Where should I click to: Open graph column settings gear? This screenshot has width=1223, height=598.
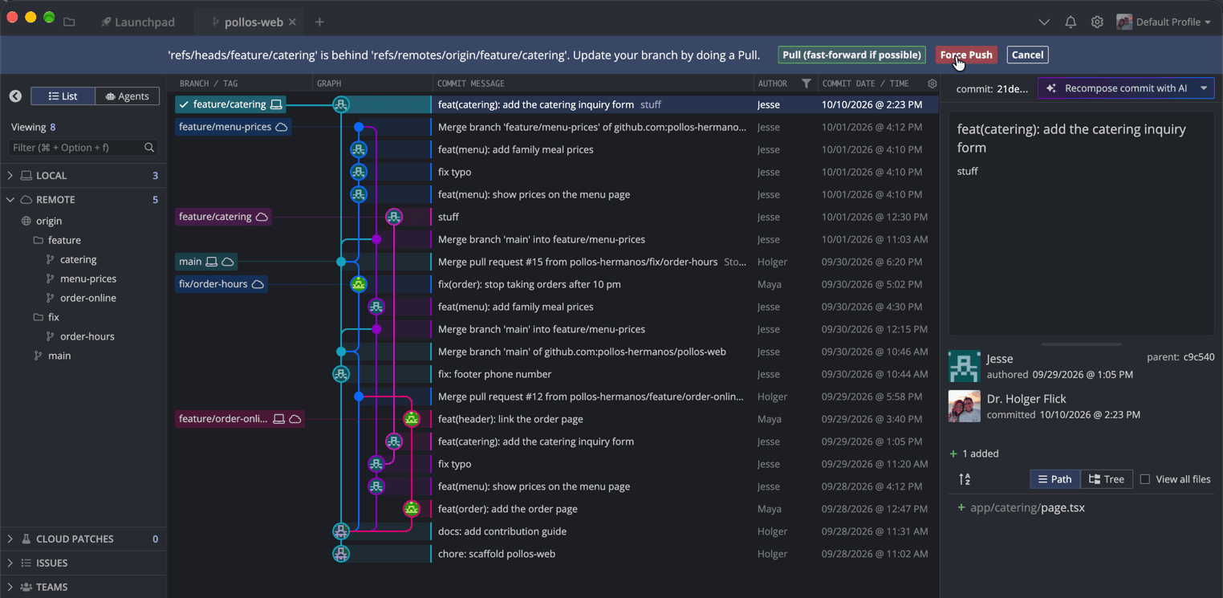click(x=932, y=83)
